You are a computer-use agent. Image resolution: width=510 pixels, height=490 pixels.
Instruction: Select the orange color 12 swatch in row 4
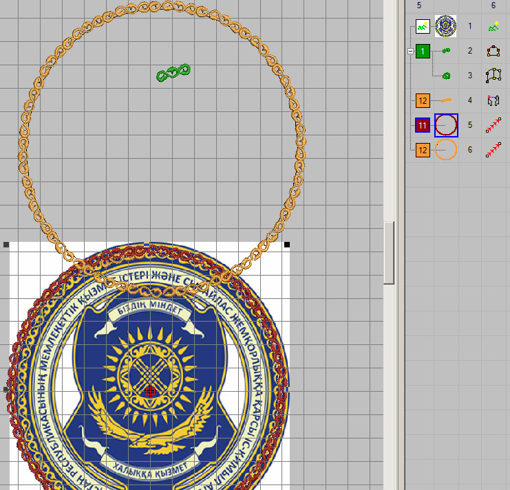(x=423, y=100)
